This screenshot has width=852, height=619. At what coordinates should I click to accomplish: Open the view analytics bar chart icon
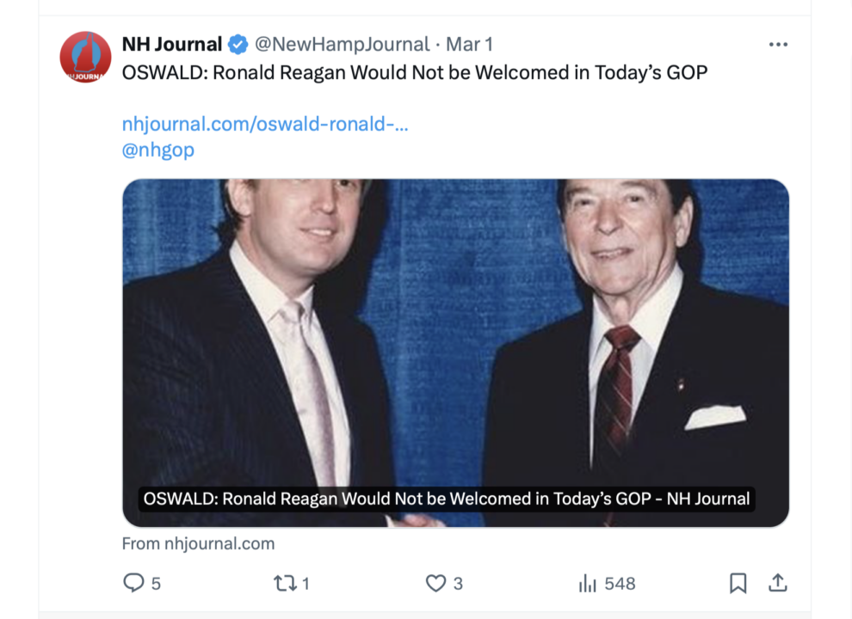(588, 584)
